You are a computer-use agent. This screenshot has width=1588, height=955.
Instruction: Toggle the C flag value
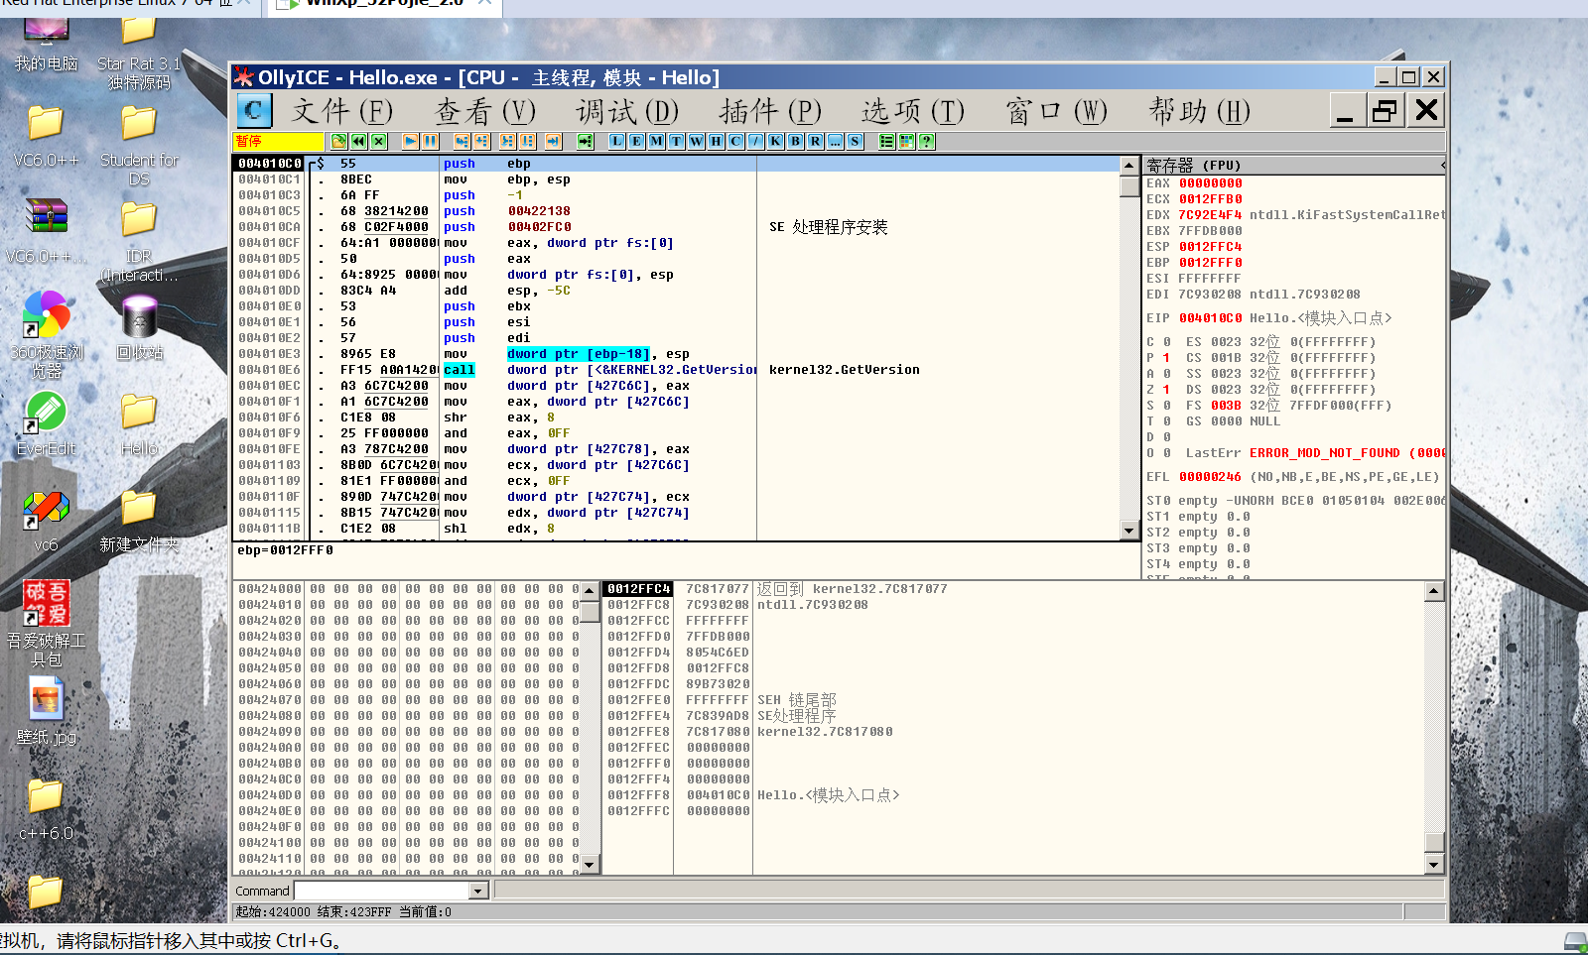click(1166, 342)
